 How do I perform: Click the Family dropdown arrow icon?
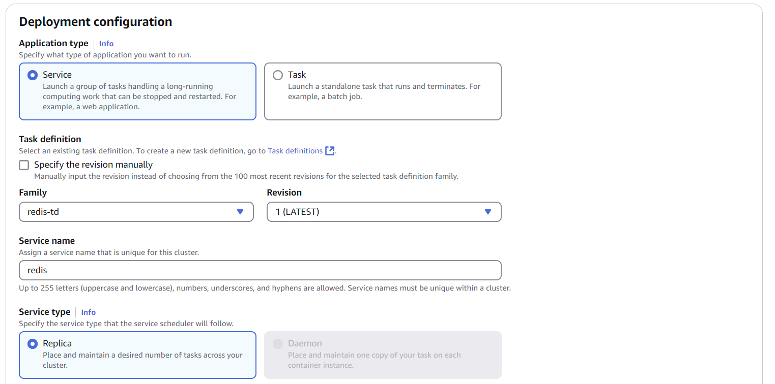click(x=240, y=212)
